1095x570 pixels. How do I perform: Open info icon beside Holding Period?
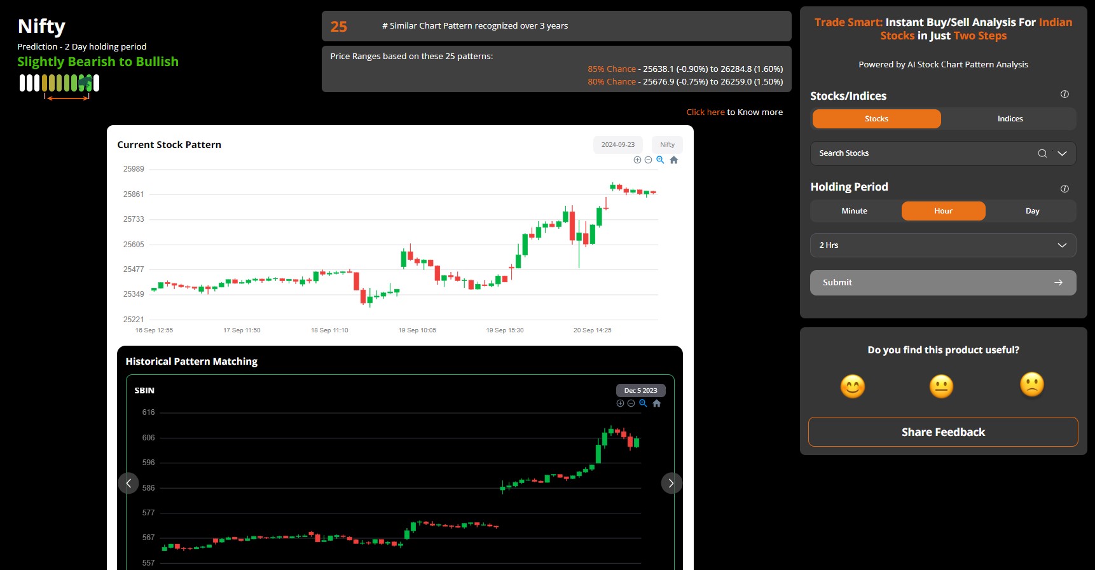pyautogui.click(x=1064, y=189)
